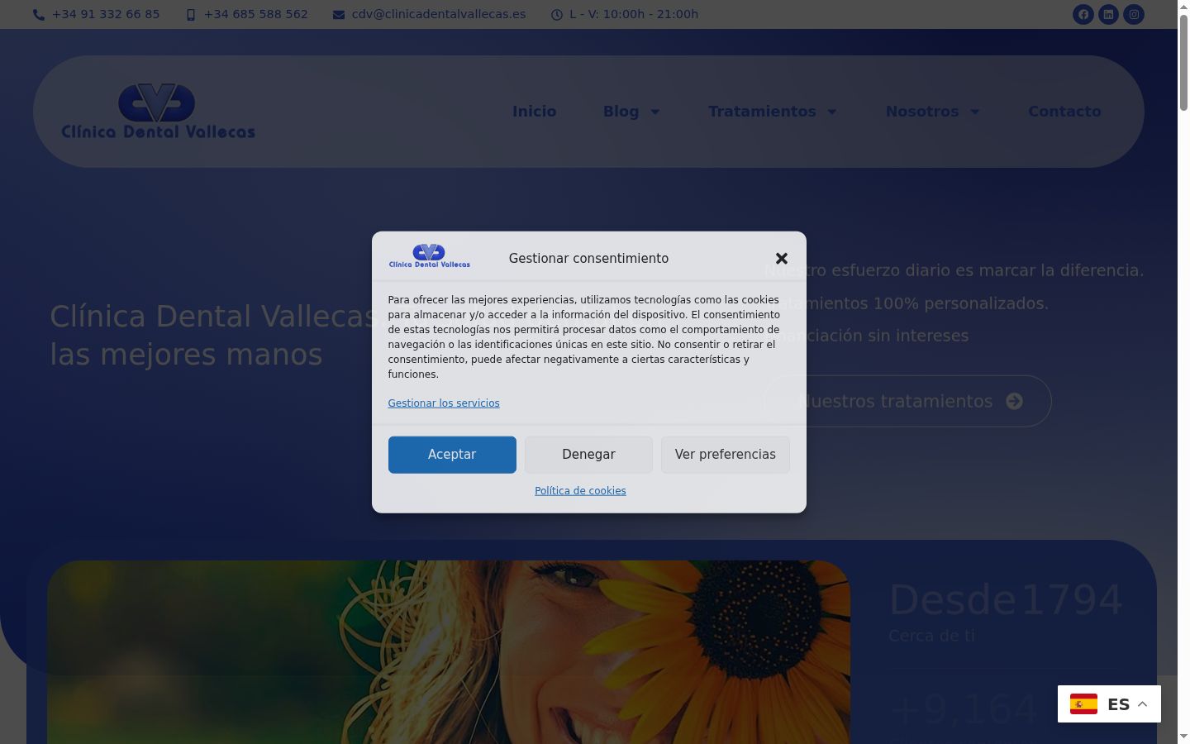The image size is (1190, 744).
Task: Click the 'Gestionar consentimiento' dialog title
Action: (588, 259)
